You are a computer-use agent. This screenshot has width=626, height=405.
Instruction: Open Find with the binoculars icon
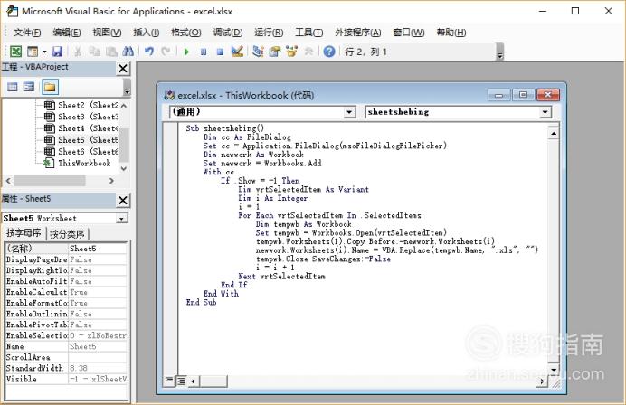(128, 52)
